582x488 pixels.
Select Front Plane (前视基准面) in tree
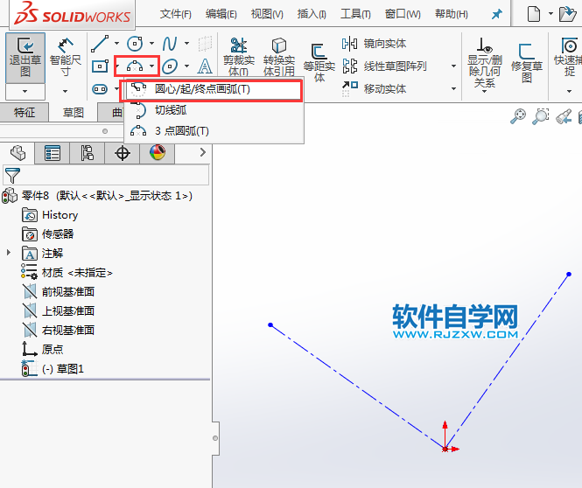click(x=59, y=291)
